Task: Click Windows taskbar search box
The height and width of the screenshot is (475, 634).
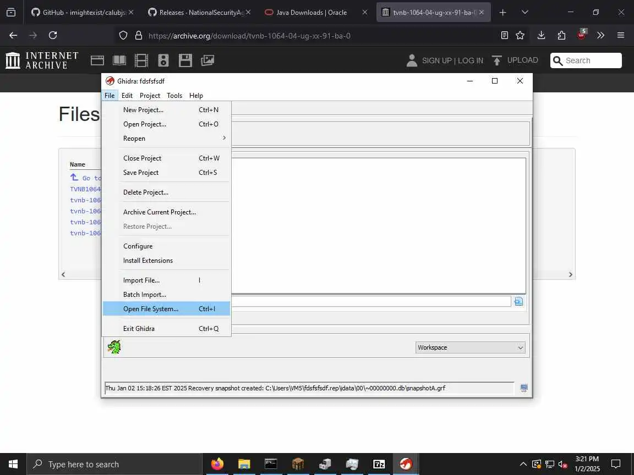Action: (114, 464)
